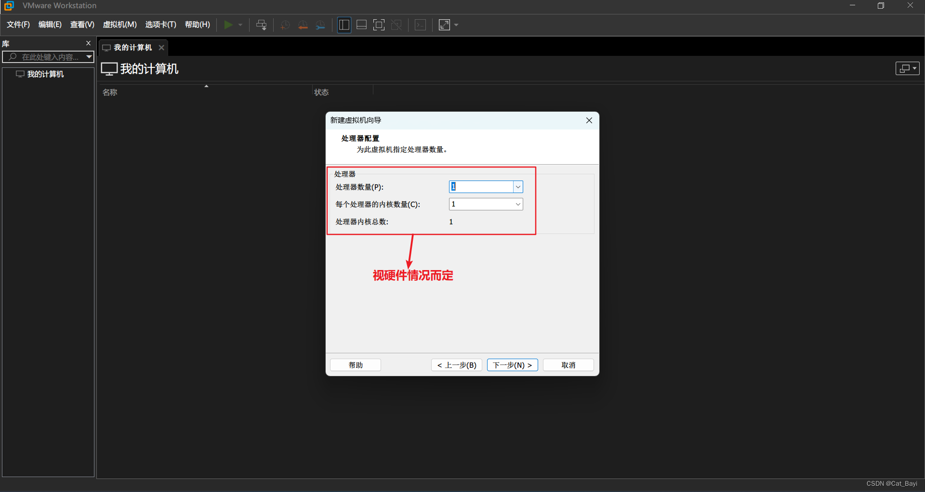925x492 pixels.
Task: Click the 处理器内核总数 value 1
Action: coord(451,222)
